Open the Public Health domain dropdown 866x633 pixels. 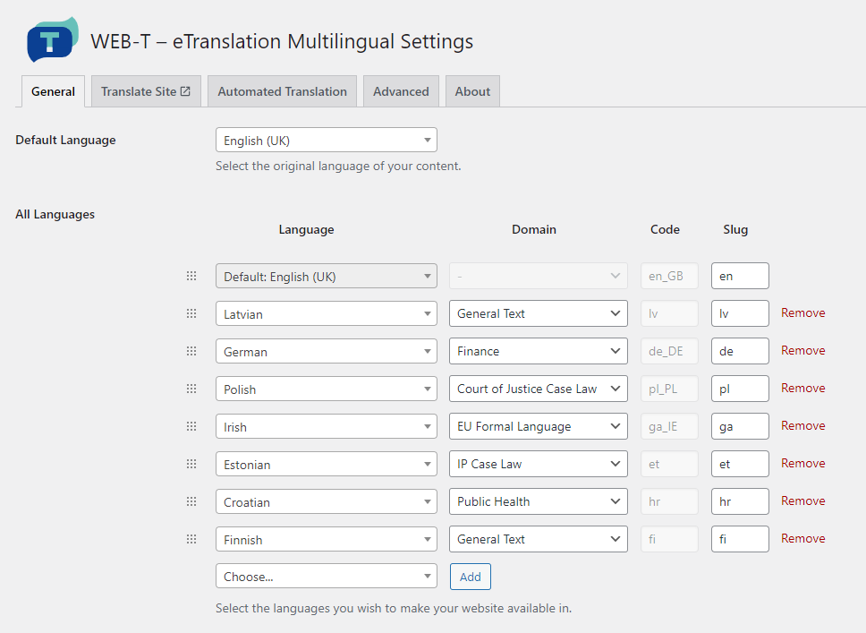(x=539, y=501)
